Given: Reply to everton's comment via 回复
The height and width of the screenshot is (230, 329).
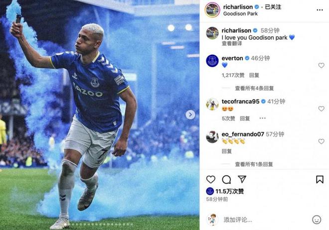Looking at the screenshot, I should click(x=254, y=75).
